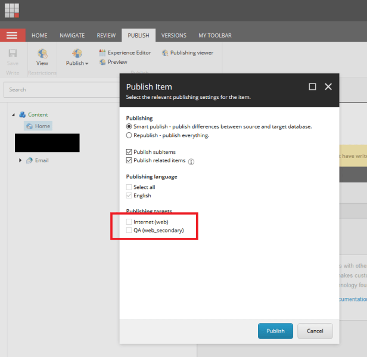Open the MY TOOLBAR ribbon tab
This screenshot has height=357, width=367.
pyautogui.click(x=215, y=35)
